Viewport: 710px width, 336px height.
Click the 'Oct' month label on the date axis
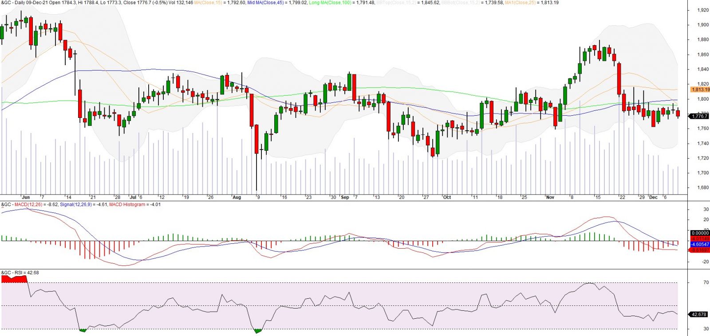pyautogui.click(x=447, y=197)
